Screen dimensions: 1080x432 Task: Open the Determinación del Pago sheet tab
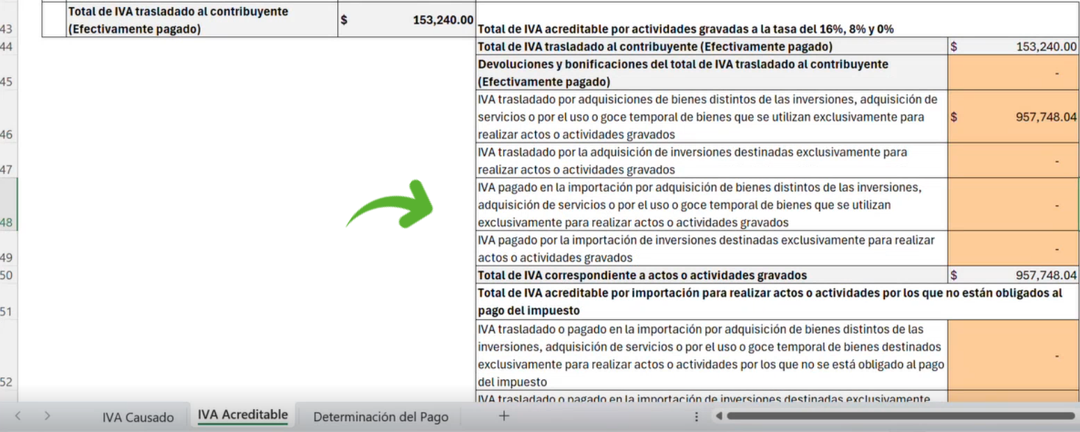[x=380, y=417]
